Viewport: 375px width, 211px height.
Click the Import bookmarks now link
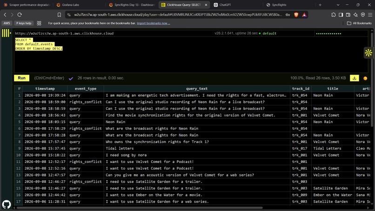(153, 23)
